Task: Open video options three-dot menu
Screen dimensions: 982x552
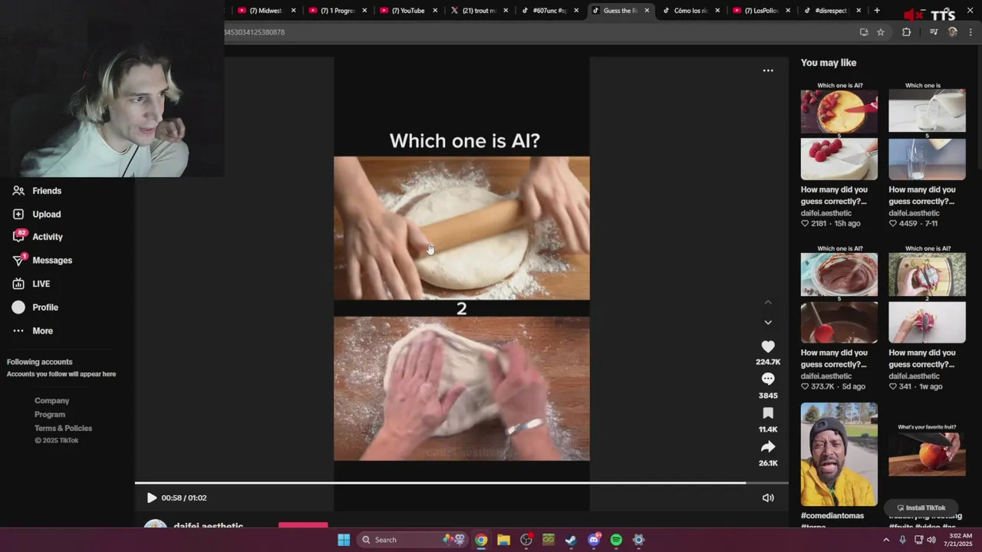Action: (x=768, y=71)
